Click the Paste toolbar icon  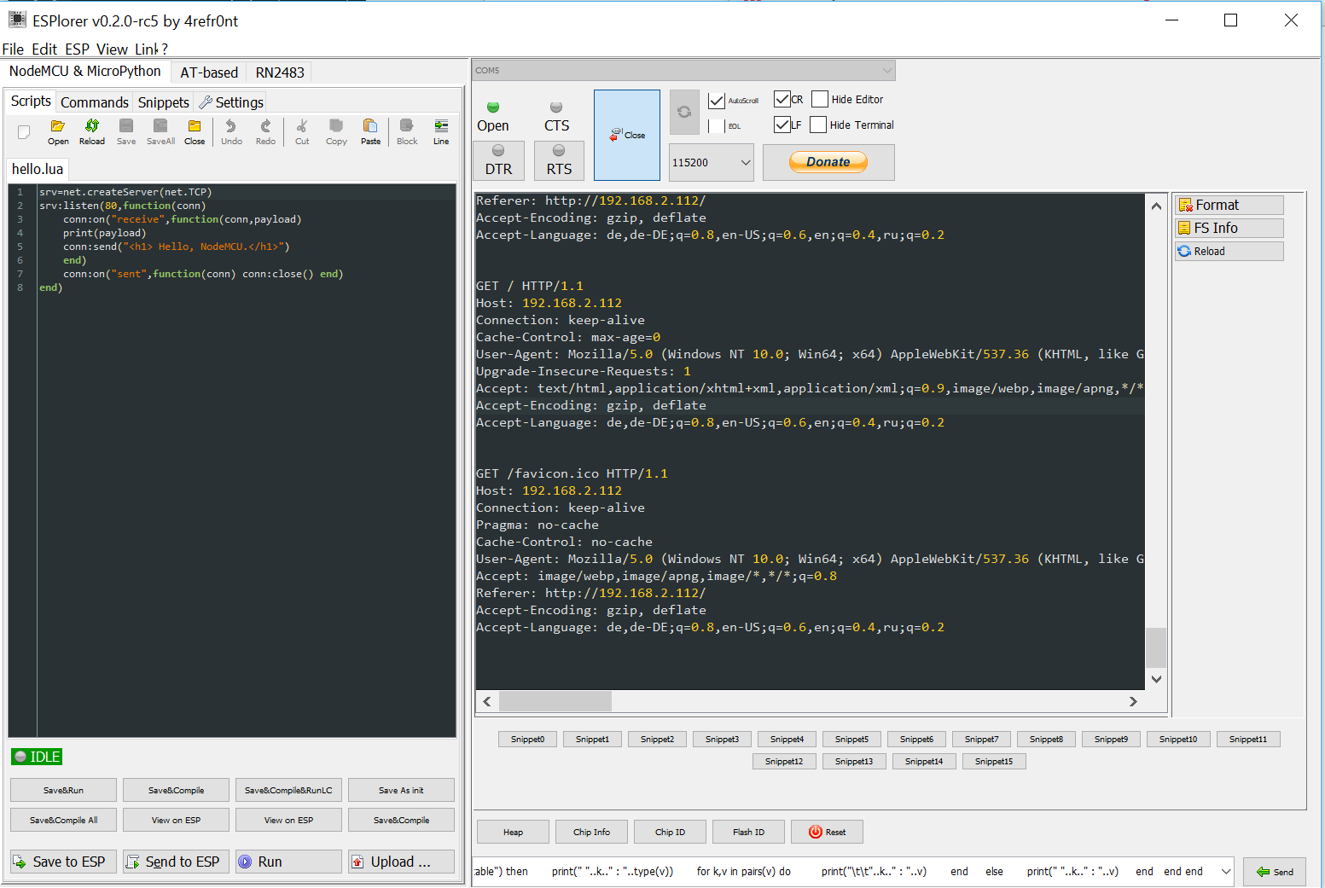370,131
